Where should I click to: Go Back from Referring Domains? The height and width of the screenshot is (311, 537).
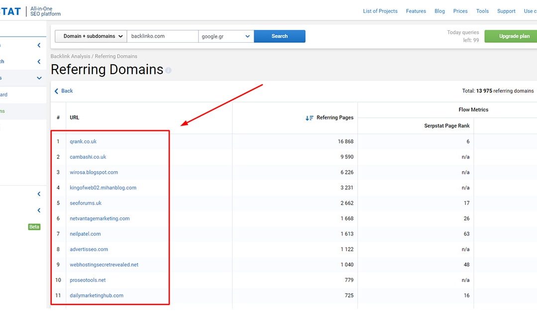coord(64,91)
